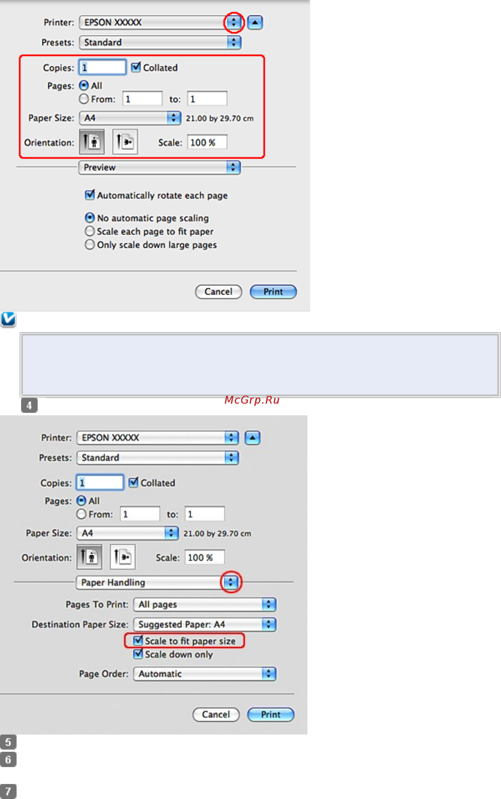Toggle Automatically rotate each page checkbox
This screenshot has height=799, width=501.
click(90, 195)
